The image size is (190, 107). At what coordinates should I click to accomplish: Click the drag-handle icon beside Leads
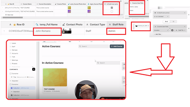point(10,43)
